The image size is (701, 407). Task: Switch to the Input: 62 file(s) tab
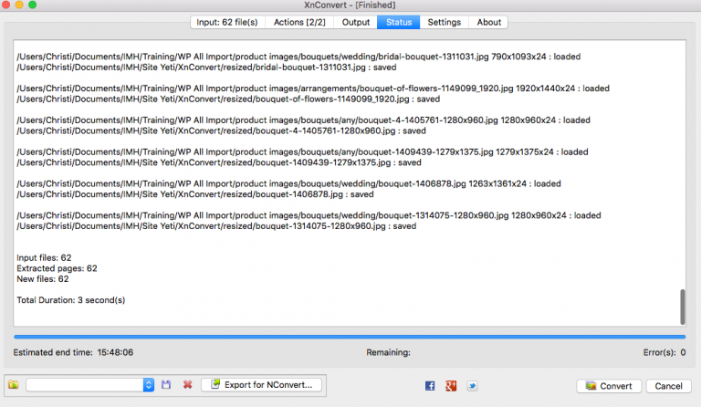click(x=227, y=22)
